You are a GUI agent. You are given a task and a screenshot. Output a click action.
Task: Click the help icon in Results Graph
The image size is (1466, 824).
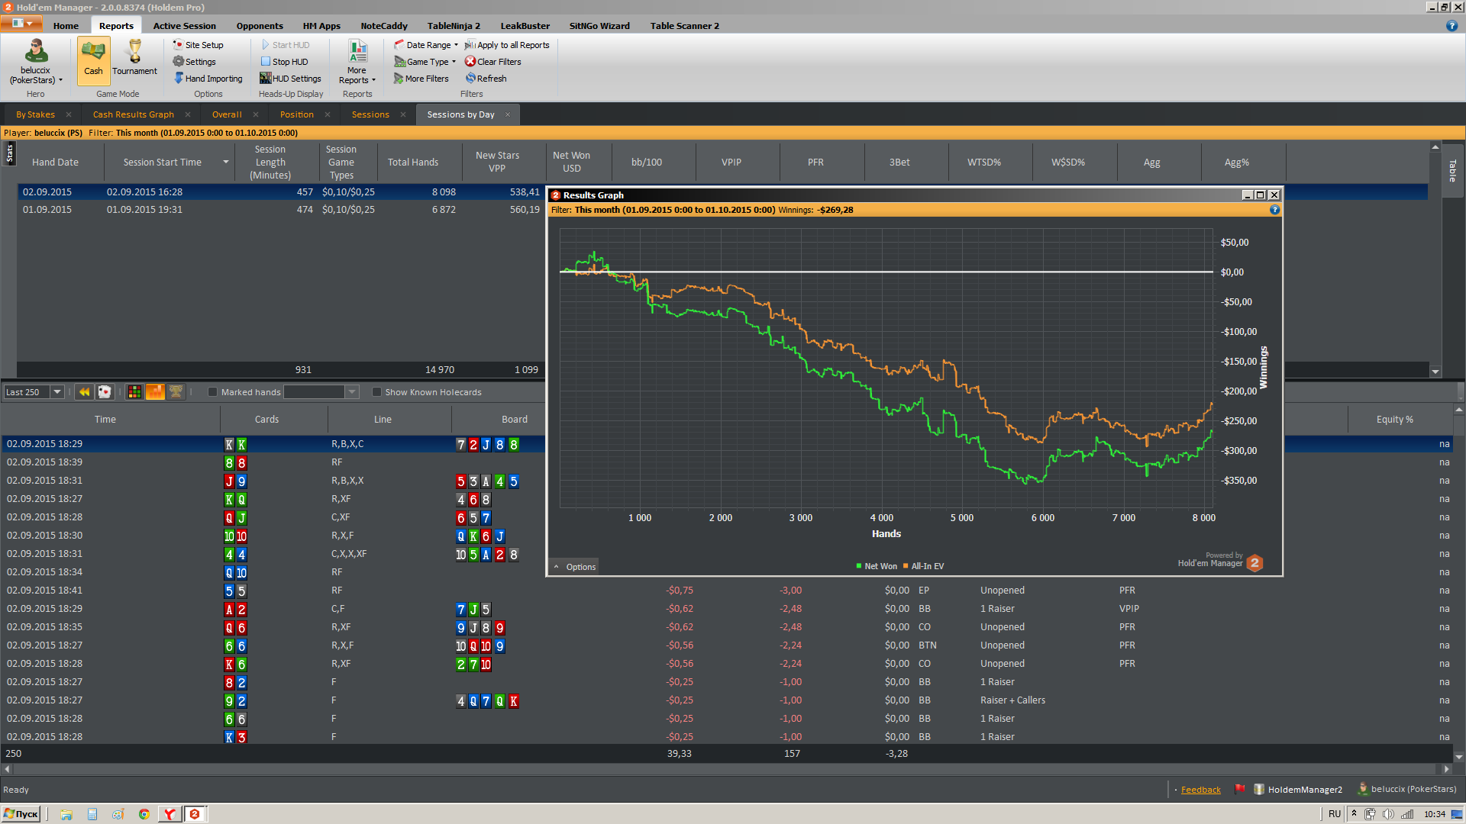pos(1274,210)
